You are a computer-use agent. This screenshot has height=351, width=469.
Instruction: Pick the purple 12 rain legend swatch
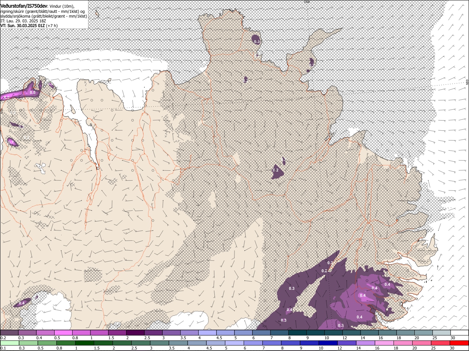coord(347,343)
